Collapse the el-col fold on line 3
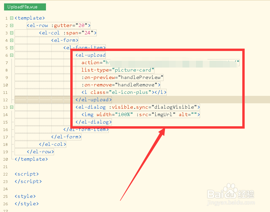Screen dimensions: 270x212 pos(11,33)
